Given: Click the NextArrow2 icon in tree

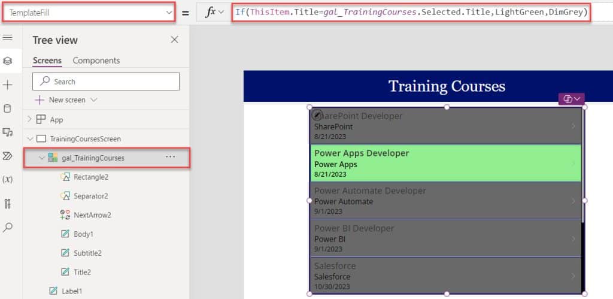Looking at the screenshot, I should (x=65, y=215).
